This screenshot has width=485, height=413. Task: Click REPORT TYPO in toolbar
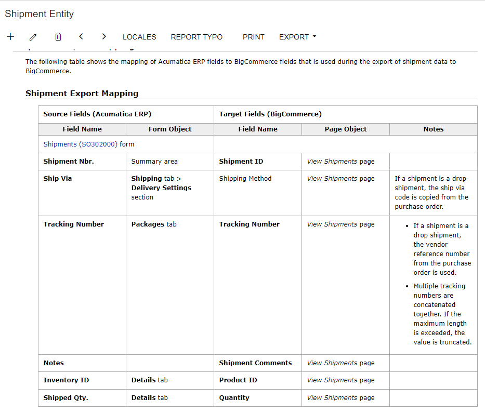pyautogui.click(x=196, y=37)
